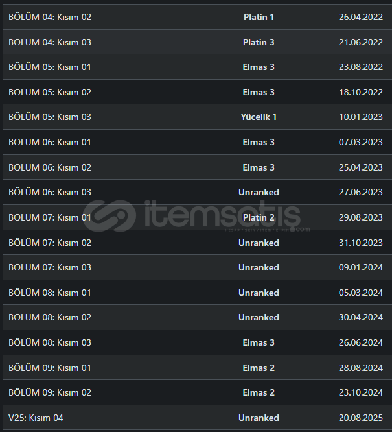
Task: Click the Platin 1 rank text
Action: pos(259,17)
